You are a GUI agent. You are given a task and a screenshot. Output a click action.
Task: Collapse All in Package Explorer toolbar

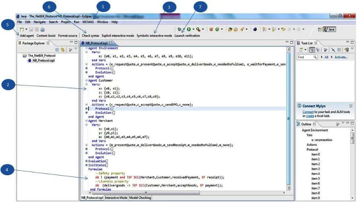pos(57,49)
